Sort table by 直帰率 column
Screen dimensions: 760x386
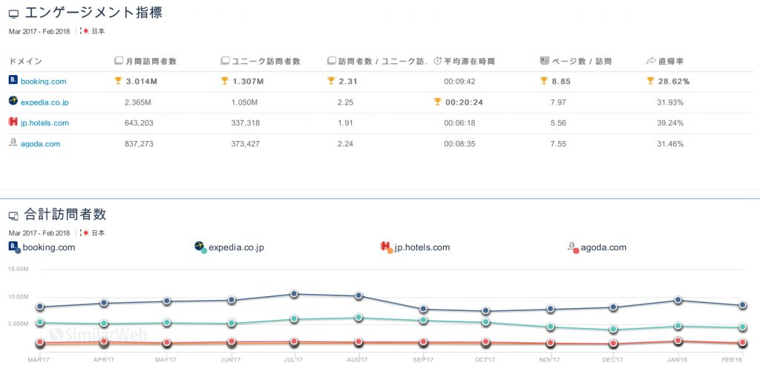[x=671, y=61]
